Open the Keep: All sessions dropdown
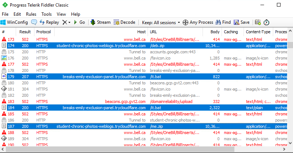Image resolution: width=293 pixels, height=153 pixels. (x=161, y=22)
